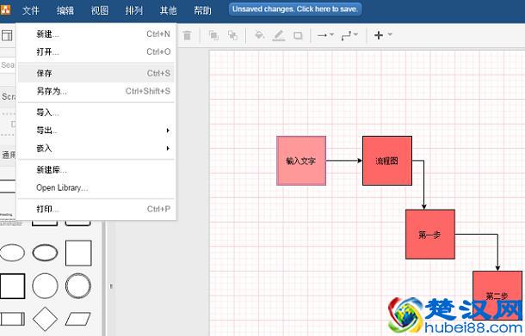525x336 pixels.
Task: Pick the thick-border square shape
Action: [12, 286]
